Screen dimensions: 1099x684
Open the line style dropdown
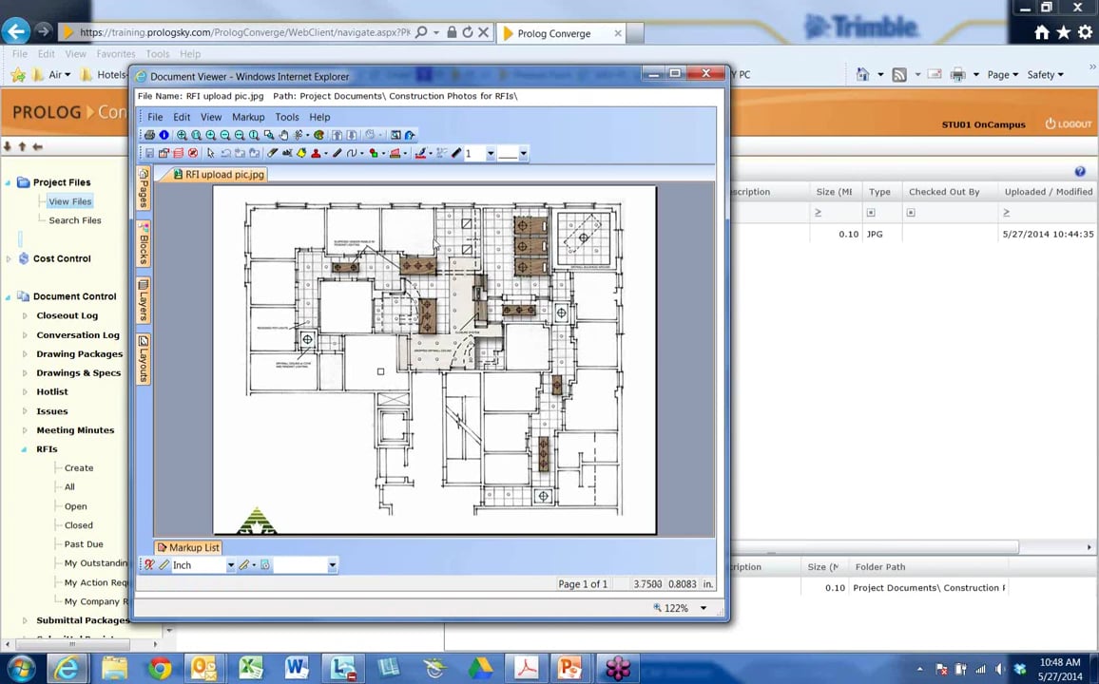point(523,153)
